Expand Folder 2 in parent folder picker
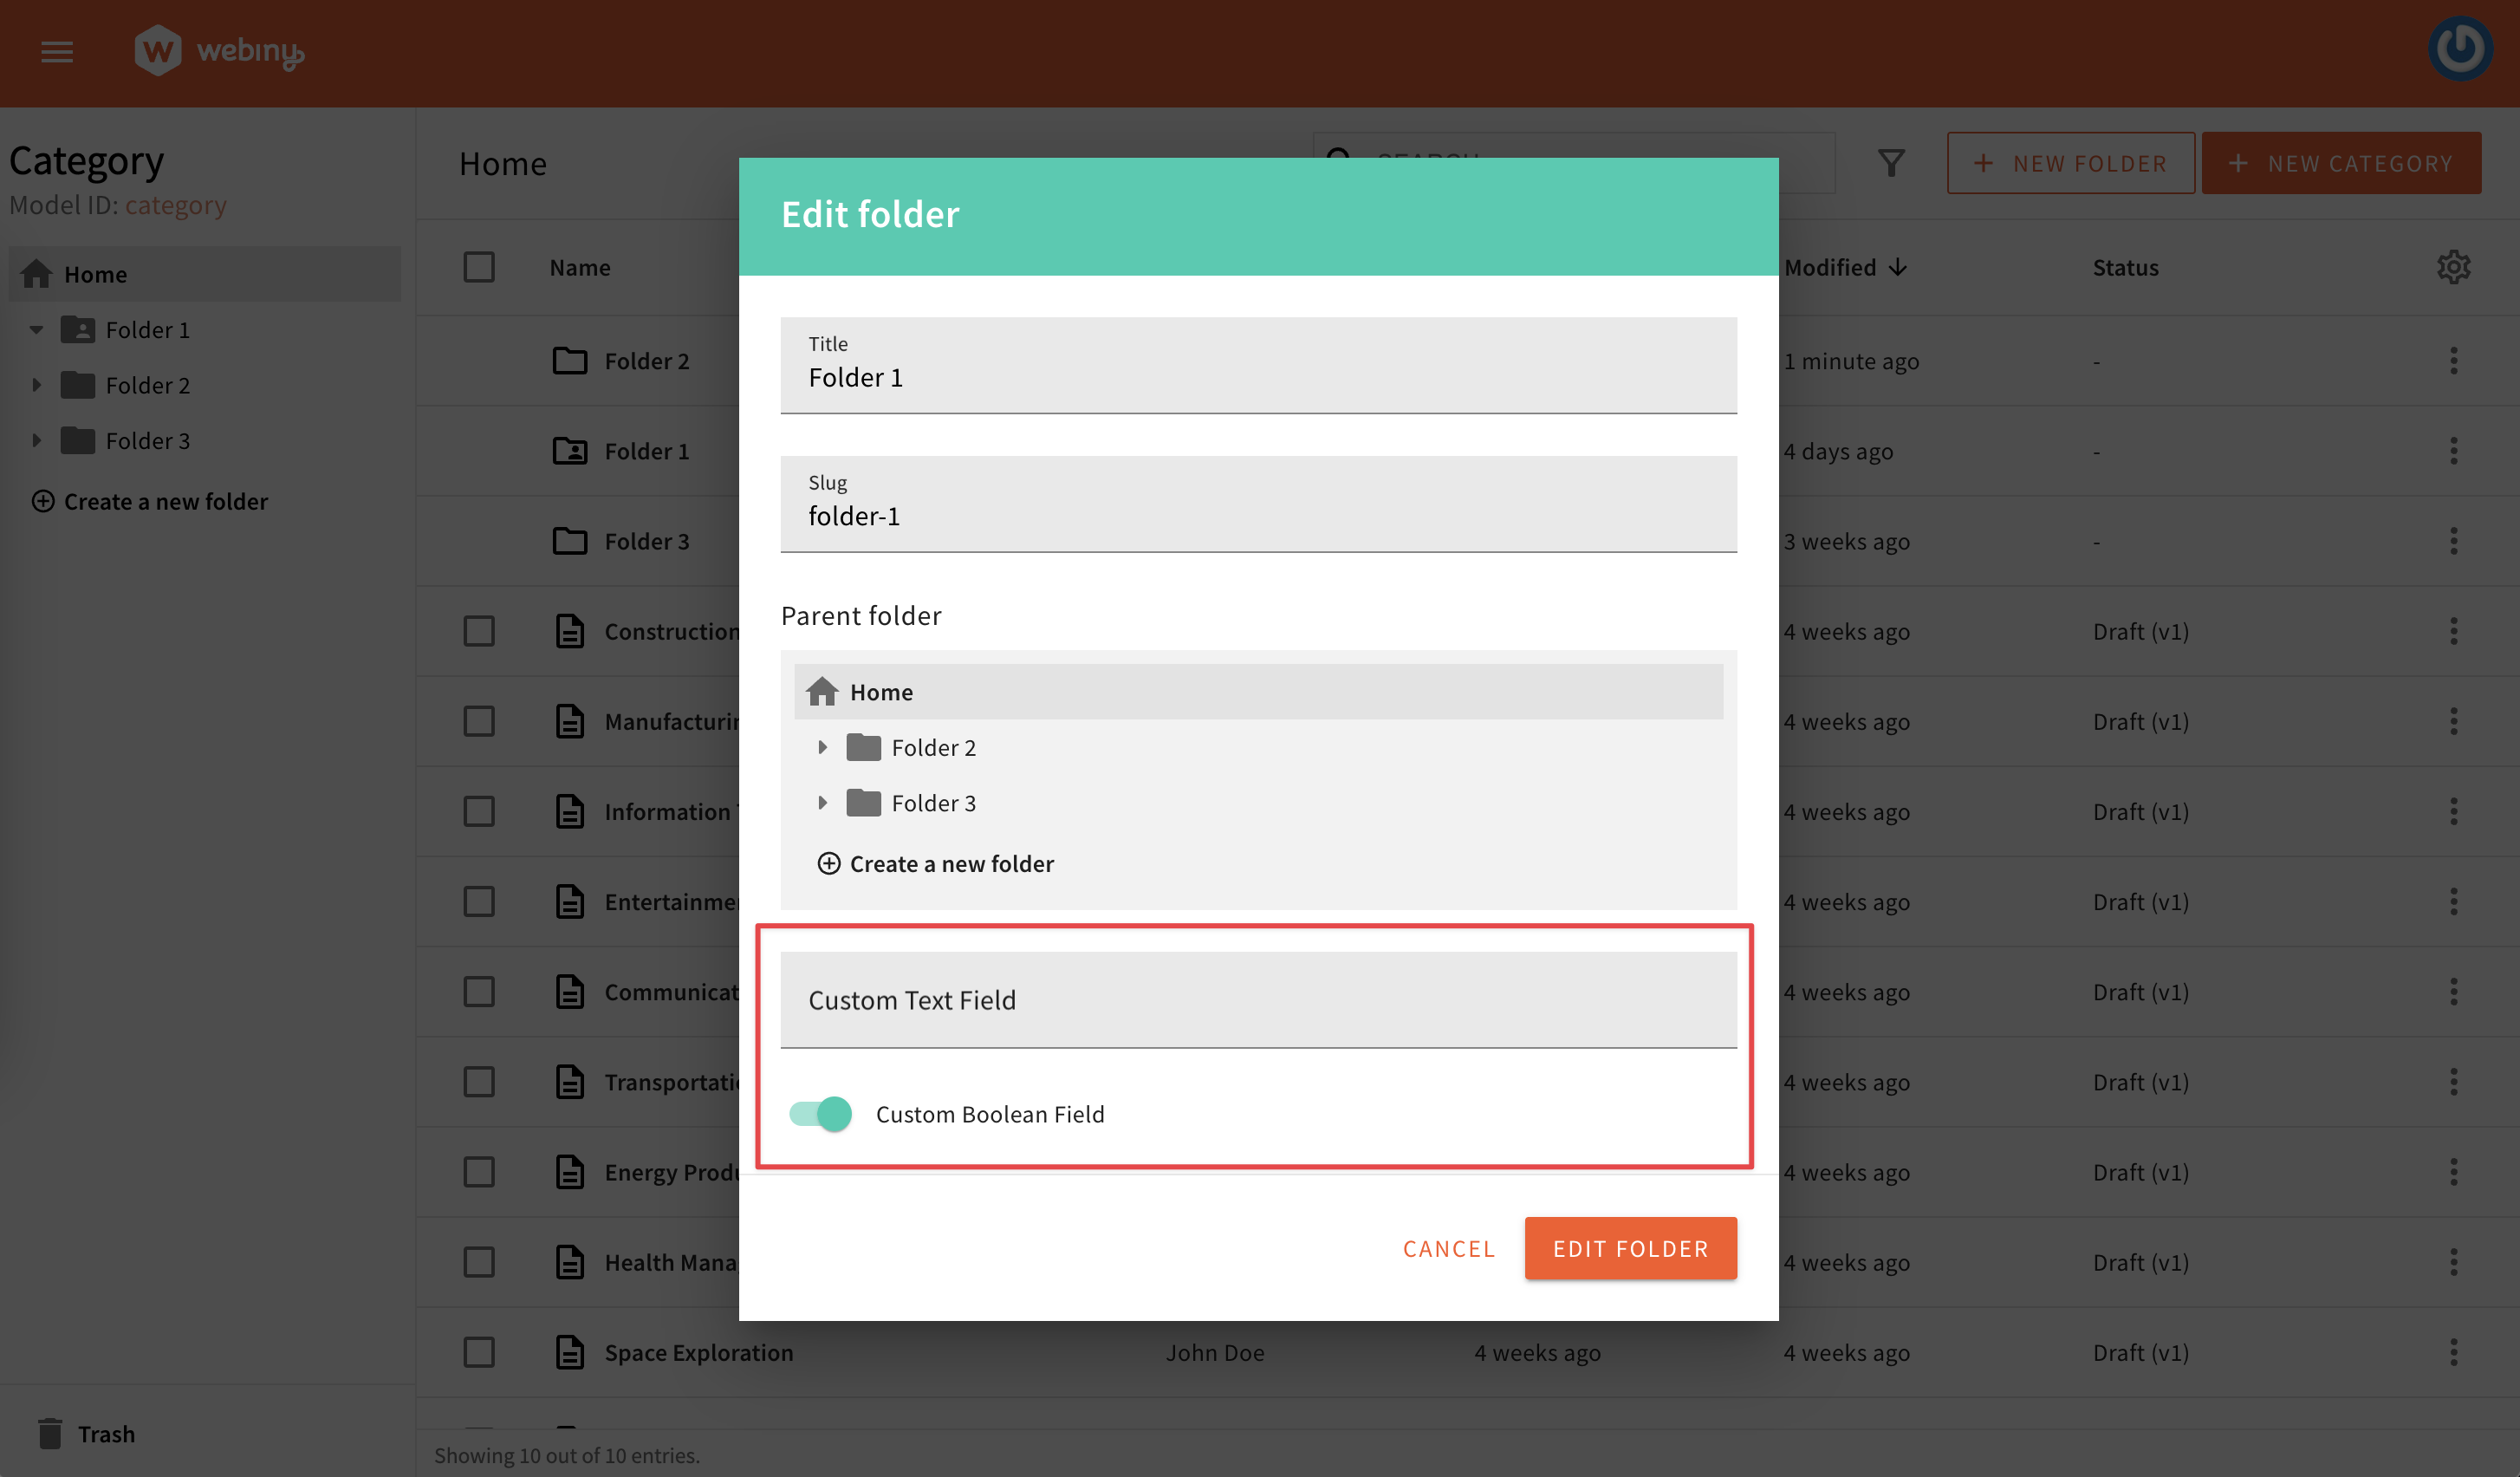 tap(824, 747)
